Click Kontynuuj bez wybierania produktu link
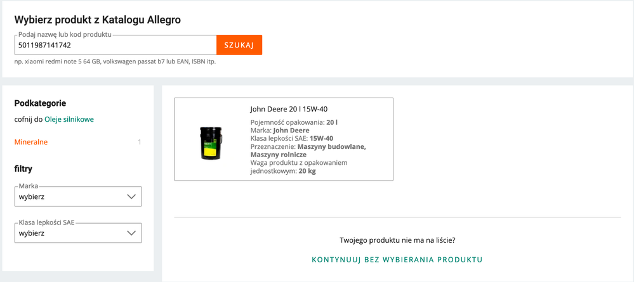Screen dimensions: 634x282 point(397,259)
